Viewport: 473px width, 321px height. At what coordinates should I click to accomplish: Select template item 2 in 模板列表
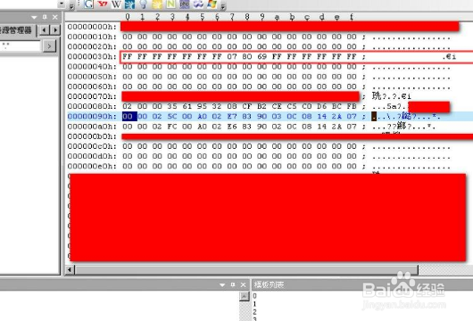pos(255,312)
